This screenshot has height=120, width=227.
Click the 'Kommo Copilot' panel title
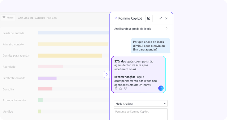pyautogui.click(x=130, y=18)
